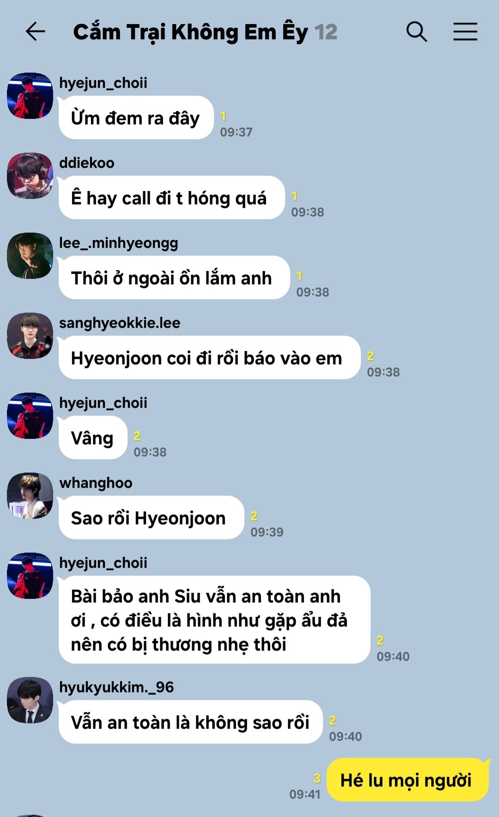The width and height of the screenshot is (499, 817).
Task: Tap the back arrow icon
Action: [x=35, y=32]
